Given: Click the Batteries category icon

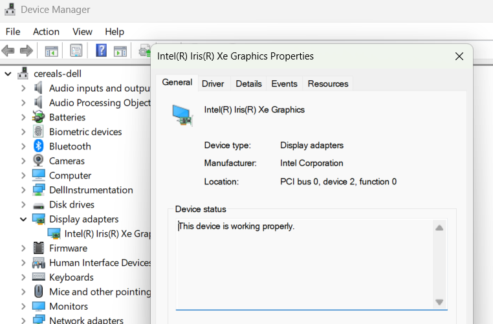Looking at the screenshot, I should coord(38,117).
